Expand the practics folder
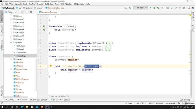Screen dimensions: 195x109 coord(11,59)
